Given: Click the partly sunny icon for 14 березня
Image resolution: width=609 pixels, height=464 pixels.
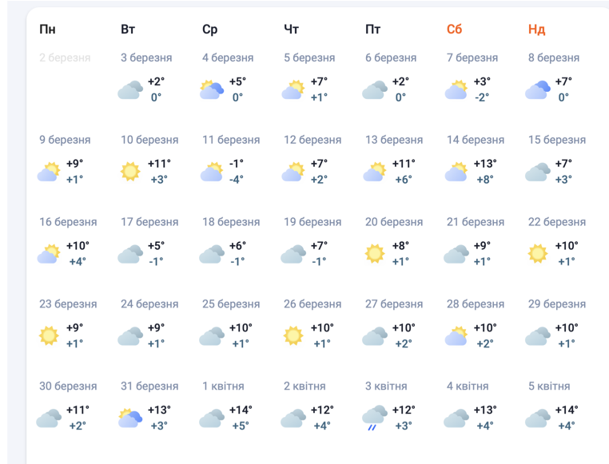Looking at the screenshot, I should pos(456,172).
